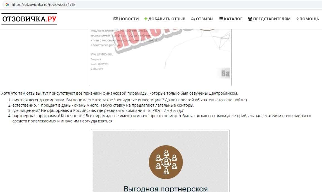Click the brown partner network circle icon
The height and width of the screenshot is (192, 322).
coord(166,162)
